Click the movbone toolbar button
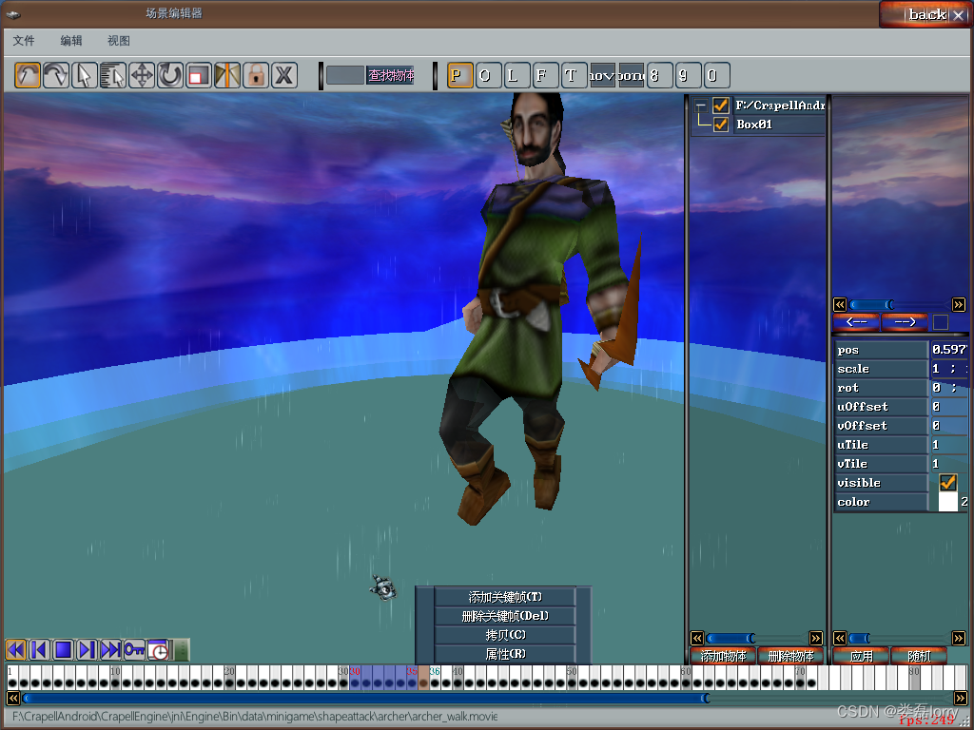The height and width of the screenshot is (730, 974). [602, 76]
